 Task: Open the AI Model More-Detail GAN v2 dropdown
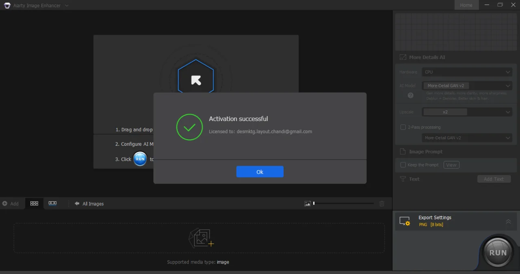[x=467, y=86]
